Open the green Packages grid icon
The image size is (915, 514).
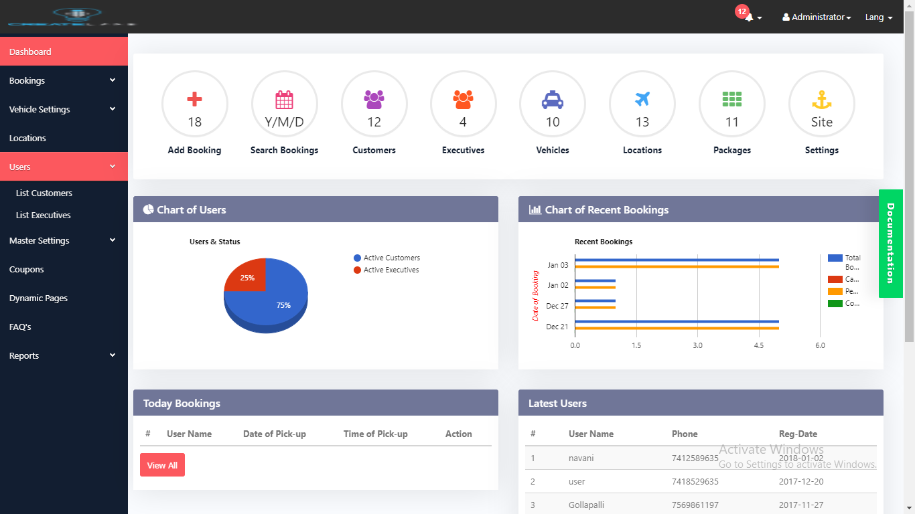point(731,100)
